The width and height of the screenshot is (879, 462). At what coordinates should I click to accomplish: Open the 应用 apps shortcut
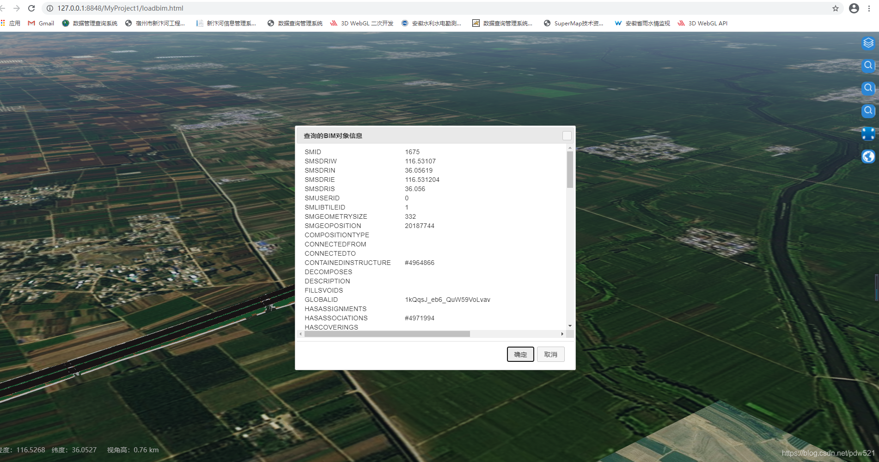coord(11,23)
